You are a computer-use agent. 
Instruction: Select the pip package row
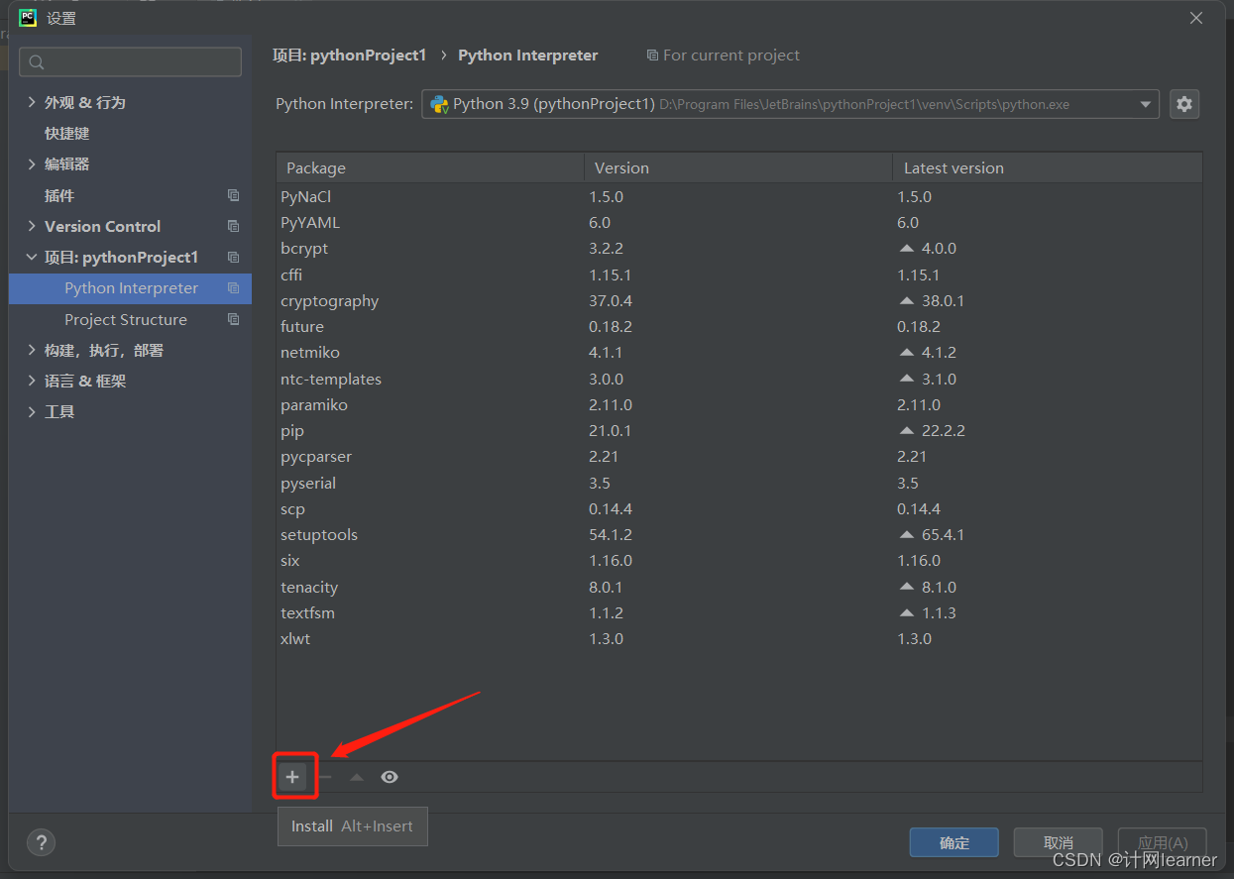point(739,430)
